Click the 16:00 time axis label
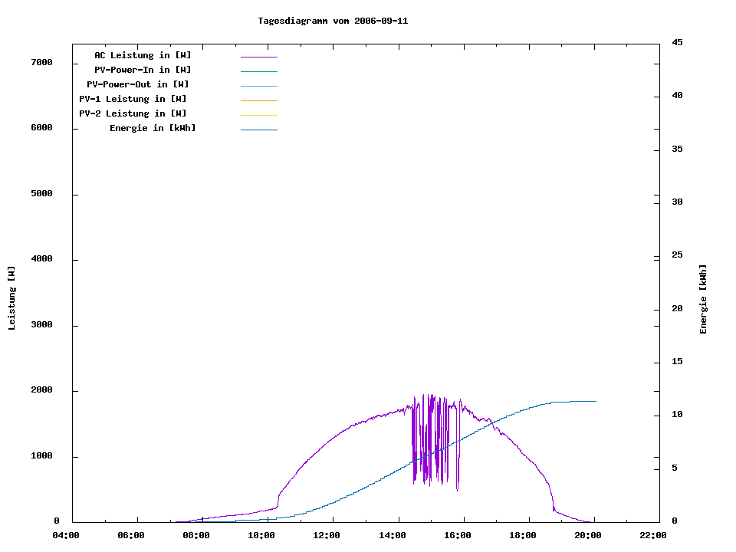736x552 pixels. pyautogui.click(x=458, y=535)
